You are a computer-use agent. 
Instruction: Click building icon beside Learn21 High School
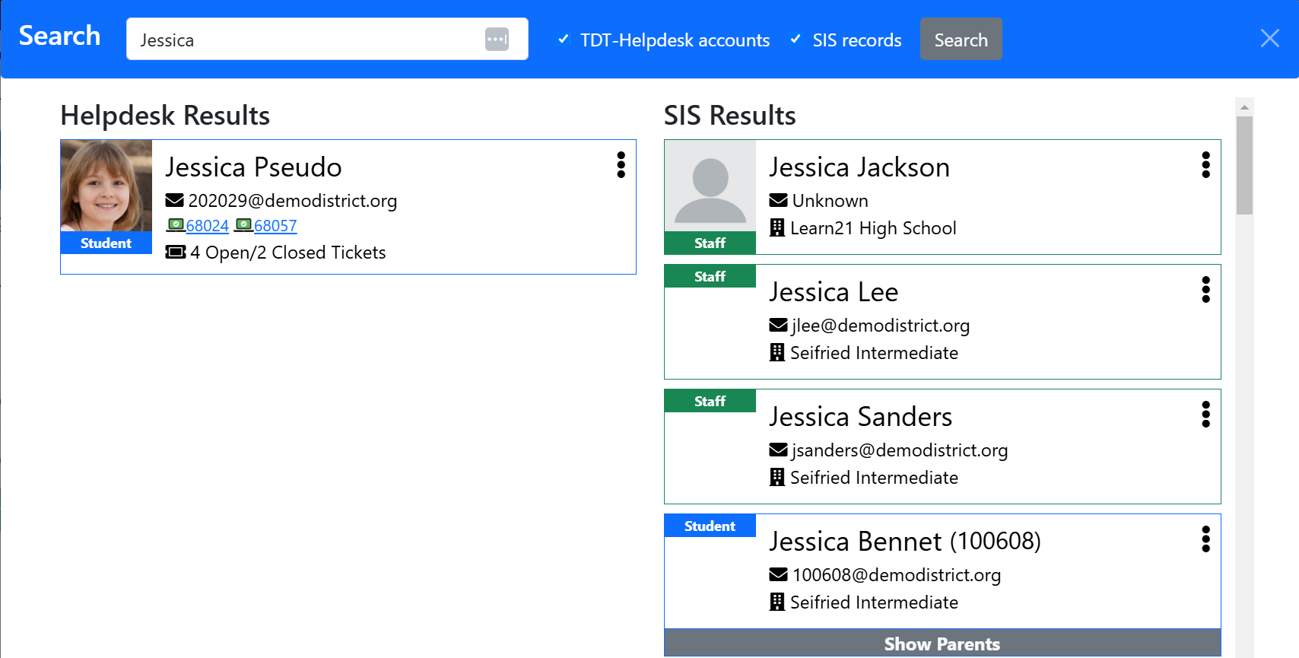[x=777, y=227]
